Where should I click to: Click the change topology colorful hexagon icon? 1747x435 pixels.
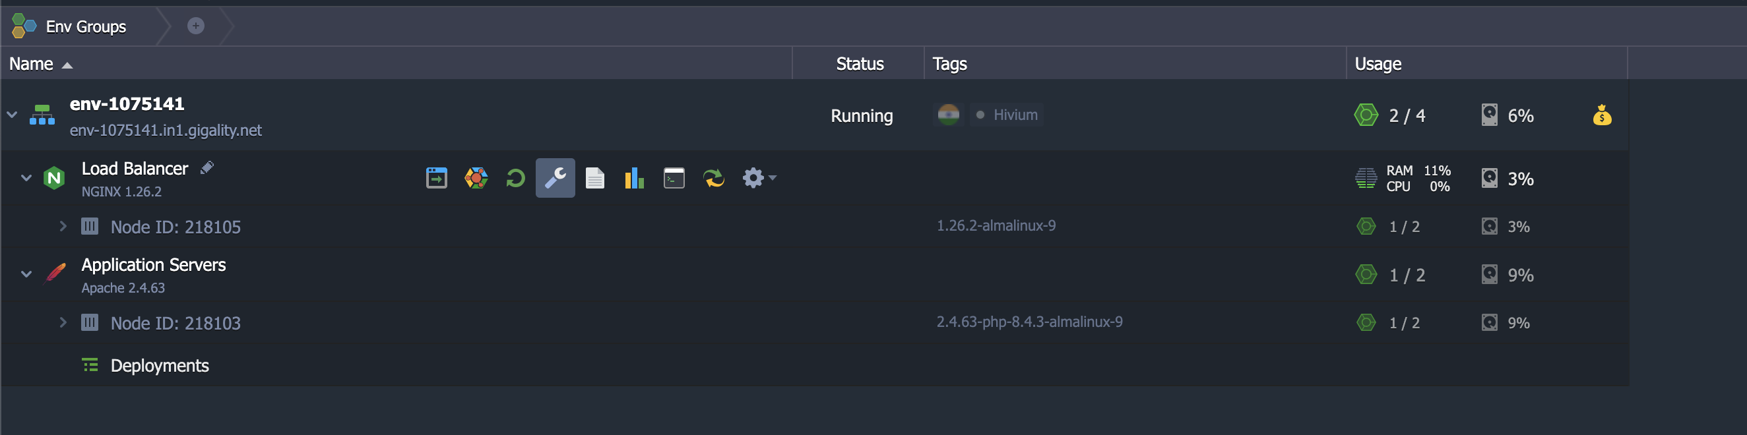(476, 178)
